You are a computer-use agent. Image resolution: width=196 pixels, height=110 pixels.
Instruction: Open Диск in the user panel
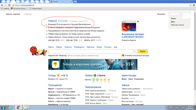pos(173,22)
